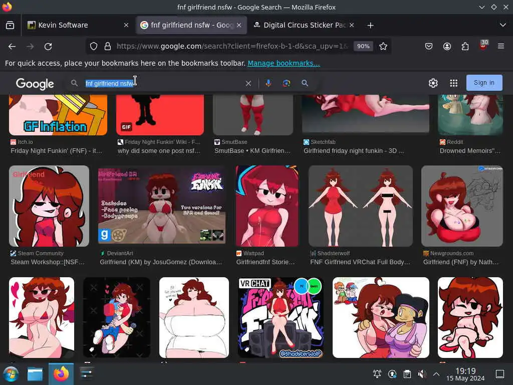Close the Kevin Software tab

[126, 25]
